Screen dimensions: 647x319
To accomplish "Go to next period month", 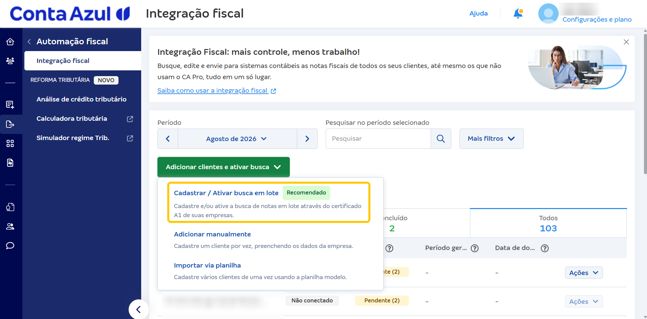I will [x=307, y=139].
